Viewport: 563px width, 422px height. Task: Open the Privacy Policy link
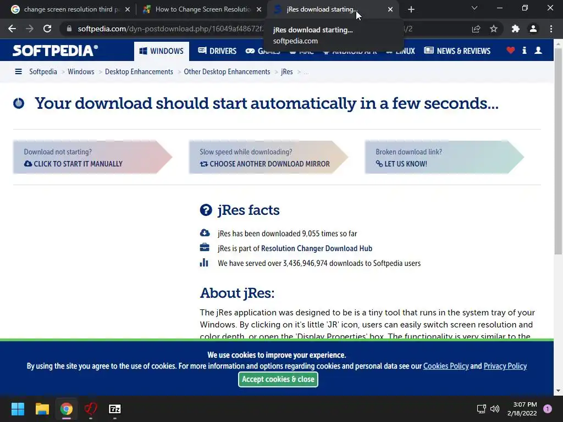[505, 366]
